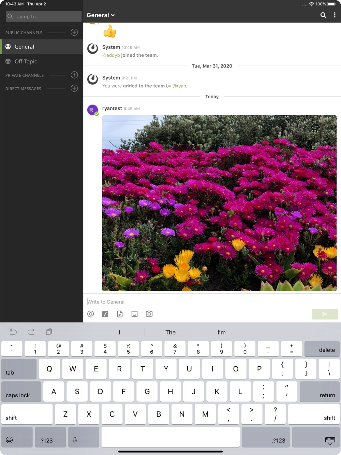
Task: Tap the battery status icon
Action: click(332, 4)
